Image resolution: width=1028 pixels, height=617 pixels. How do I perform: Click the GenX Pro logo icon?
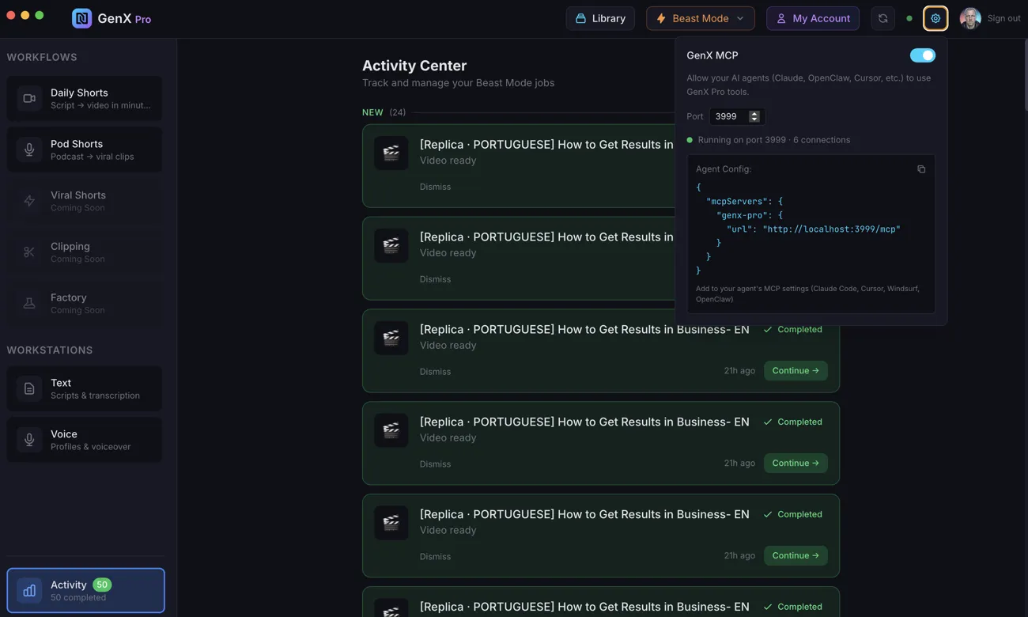pyautogui.click(x=81, y=18)
